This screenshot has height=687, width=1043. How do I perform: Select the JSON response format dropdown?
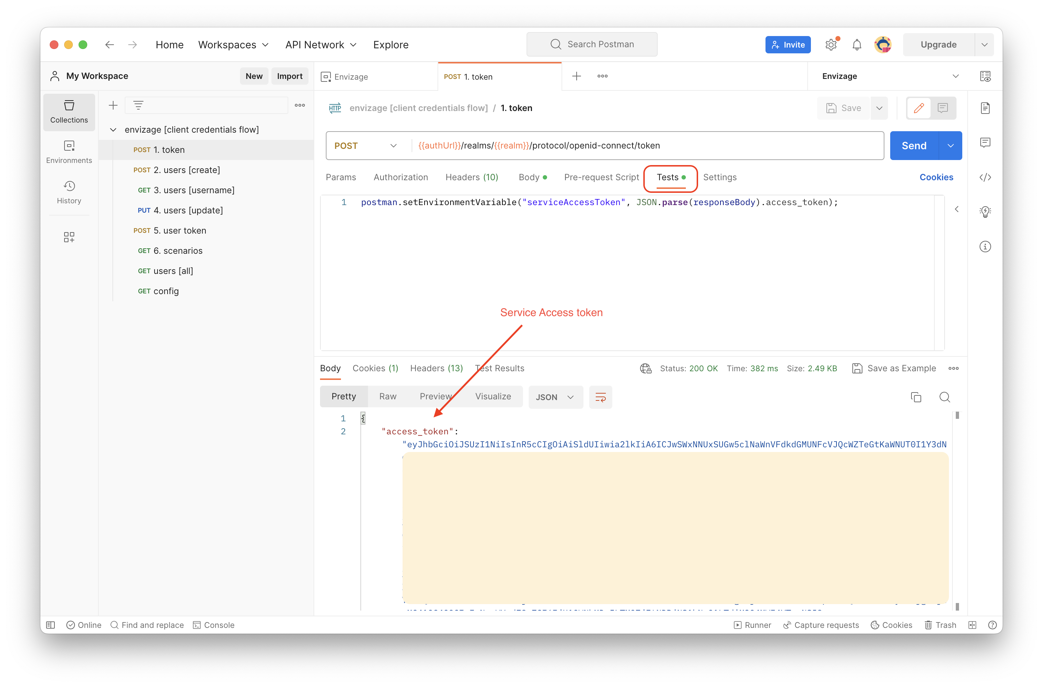tap(555, 397)
